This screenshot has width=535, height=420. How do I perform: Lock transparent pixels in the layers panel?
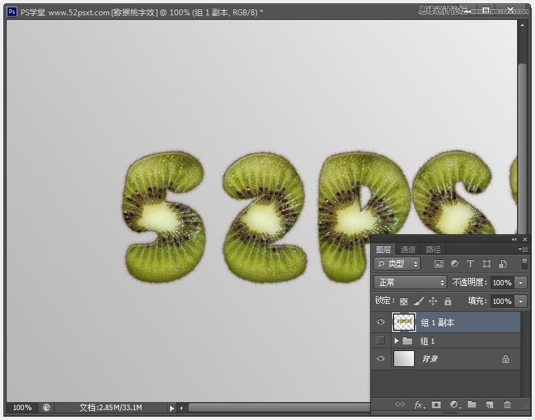point(404,301)
